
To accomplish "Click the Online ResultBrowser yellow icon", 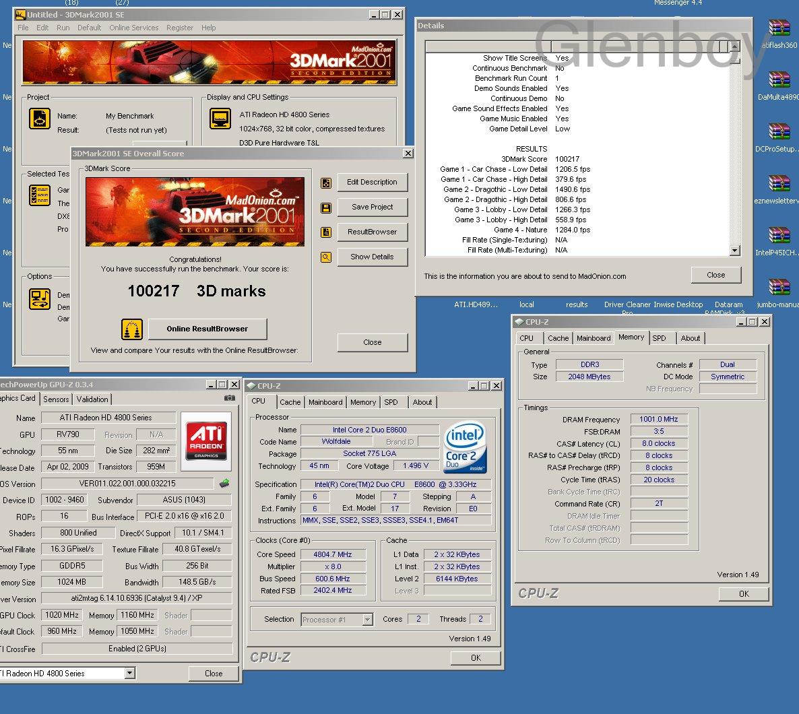I will coord(132,329).
